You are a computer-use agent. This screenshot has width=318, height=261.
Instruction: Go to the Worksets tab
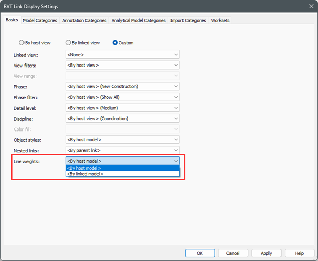pyautogui.click(x=220, y=21)
